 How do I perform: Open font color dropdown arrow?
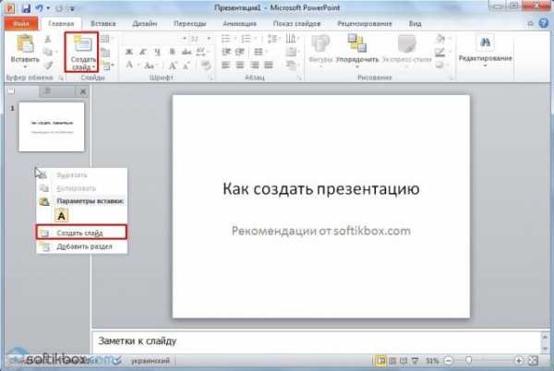(x=138, y=66)
